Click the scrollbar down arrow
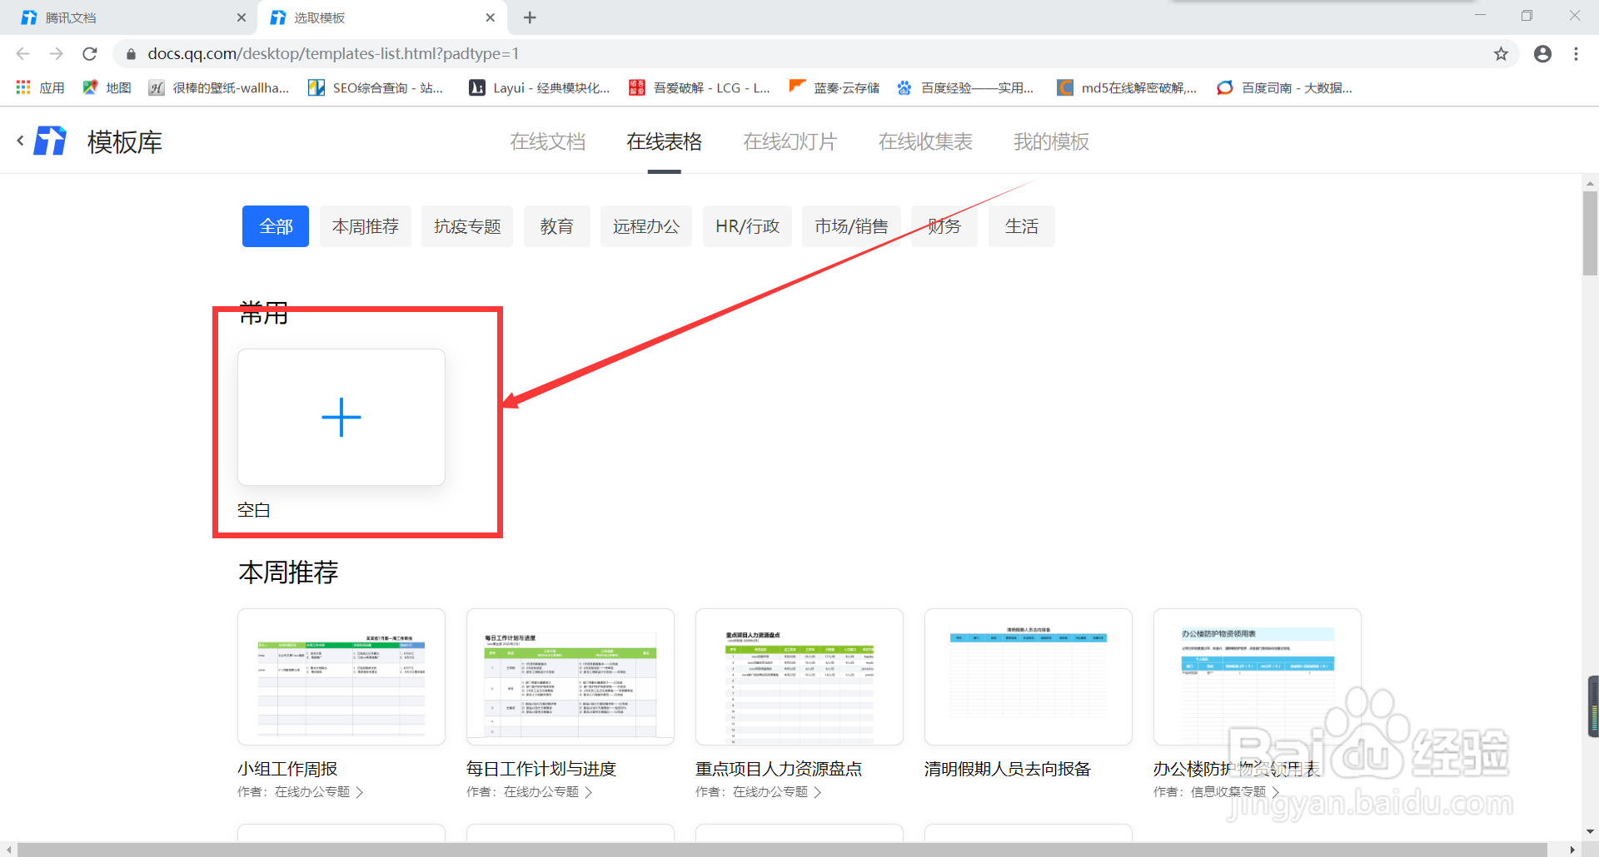Image resolution: width=1599 pixels, height=857 pixels. pos(1590,831)
